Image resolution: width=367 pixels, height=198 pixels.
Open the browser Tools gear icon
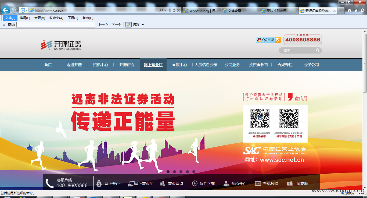click(x=363, y=10)
